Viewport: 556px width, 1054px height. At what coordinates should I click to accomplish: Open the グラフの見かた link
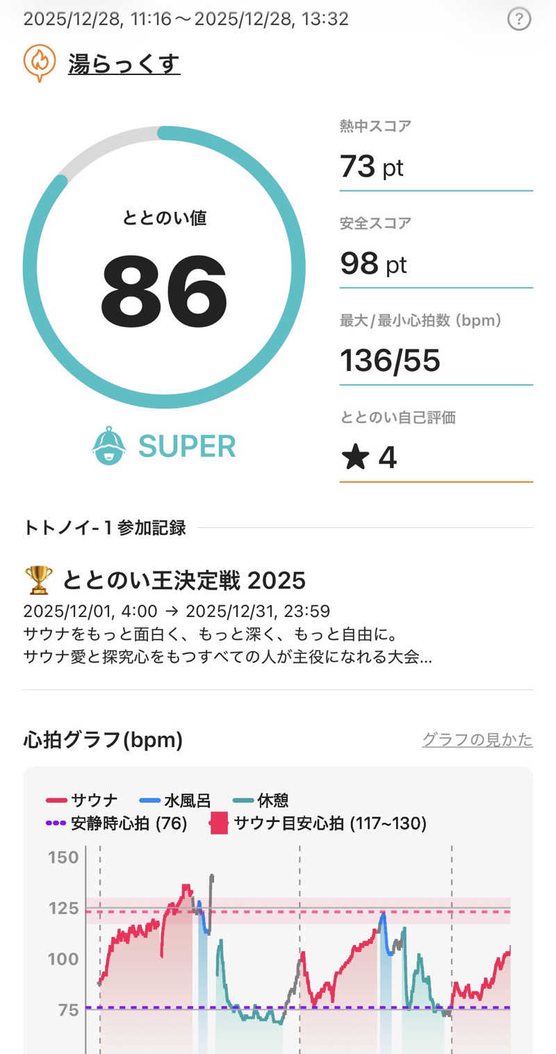coord(477,739)
